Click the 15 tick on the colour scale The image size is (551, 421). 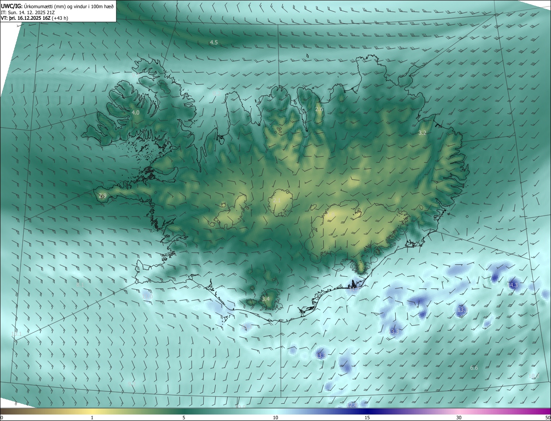click(x=367, y=418)
